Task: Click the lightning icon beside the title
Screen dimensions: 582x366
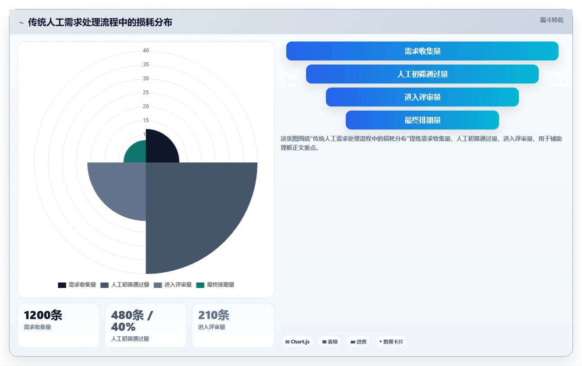Action: pyautogui.click(x=21, y=23)
